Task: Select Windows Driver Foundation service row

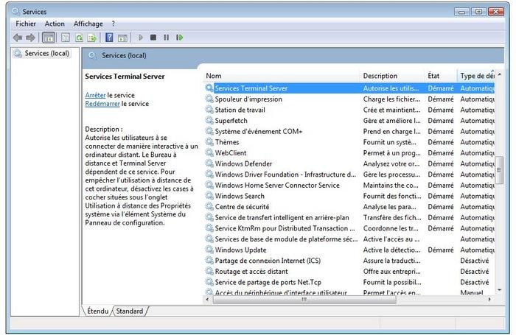Action: [x=349, y=174]
